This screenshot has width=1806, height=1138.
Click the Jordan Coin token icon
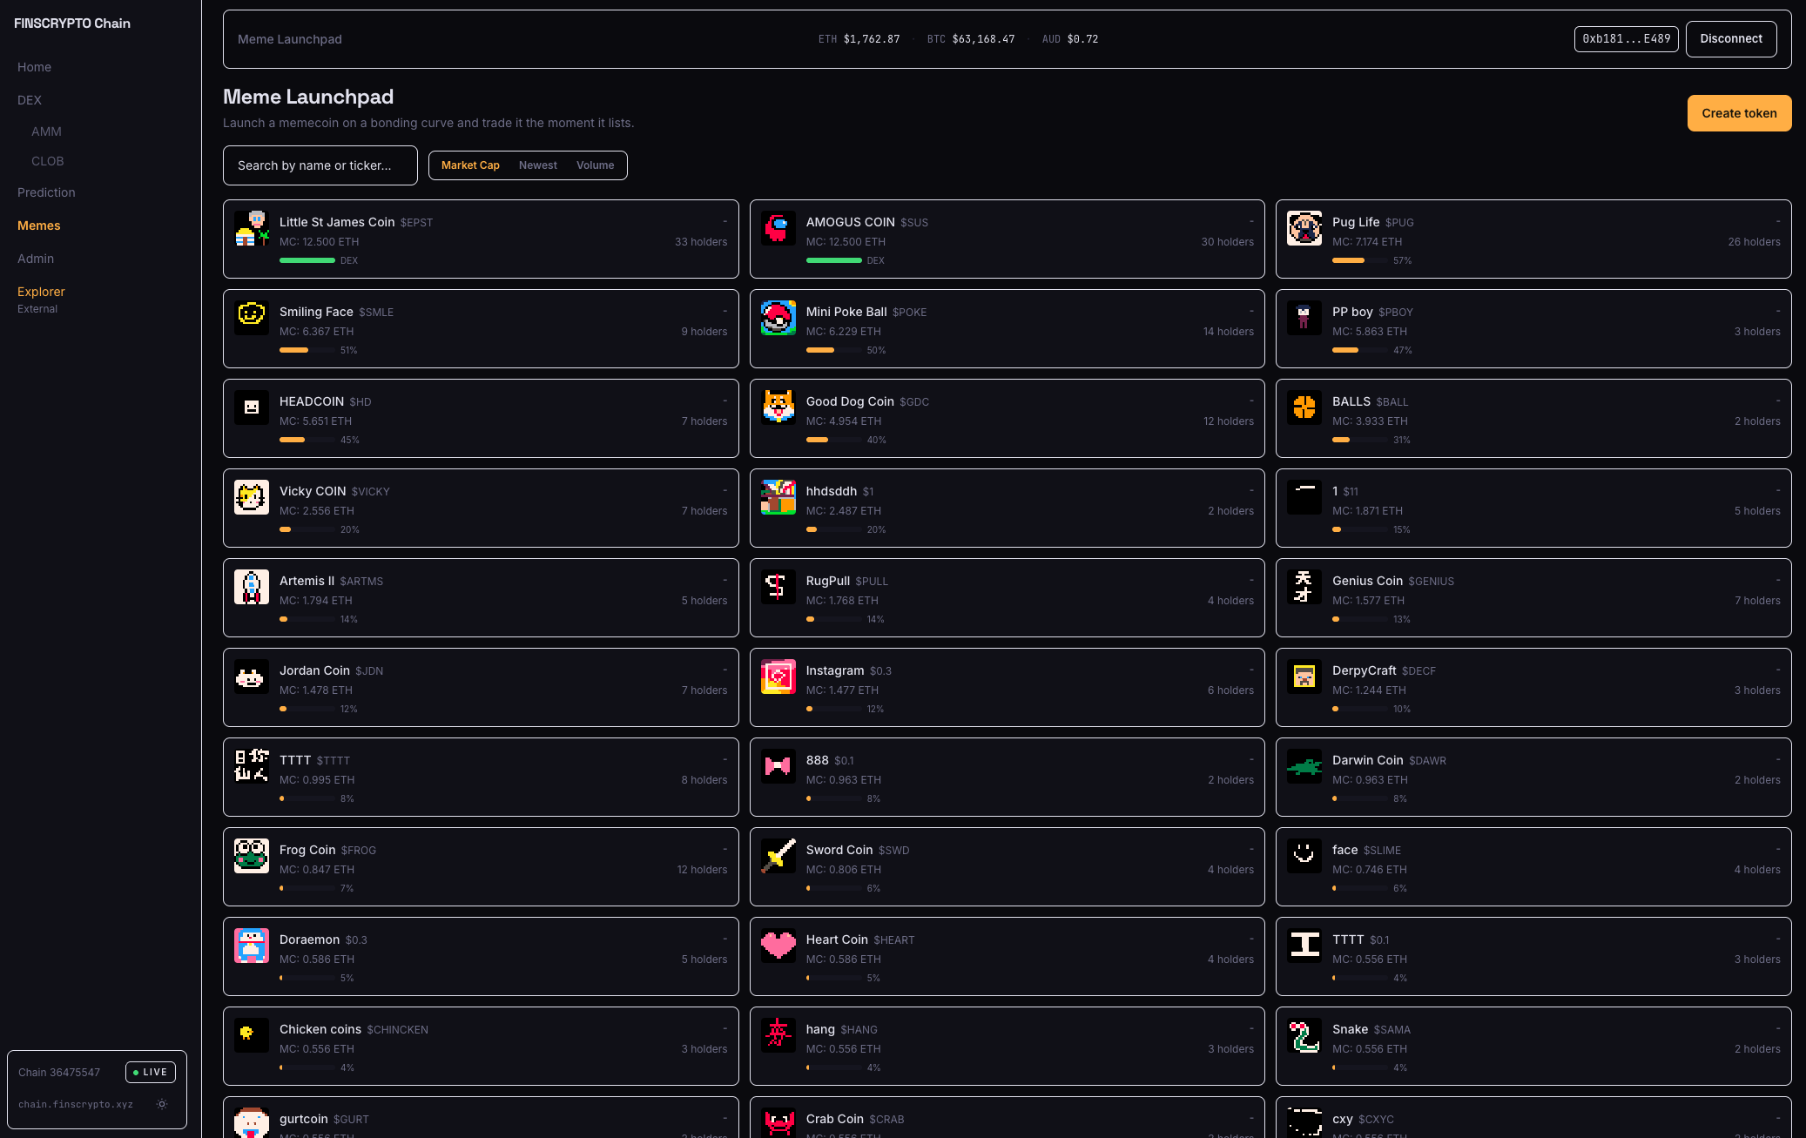point(252,677)
